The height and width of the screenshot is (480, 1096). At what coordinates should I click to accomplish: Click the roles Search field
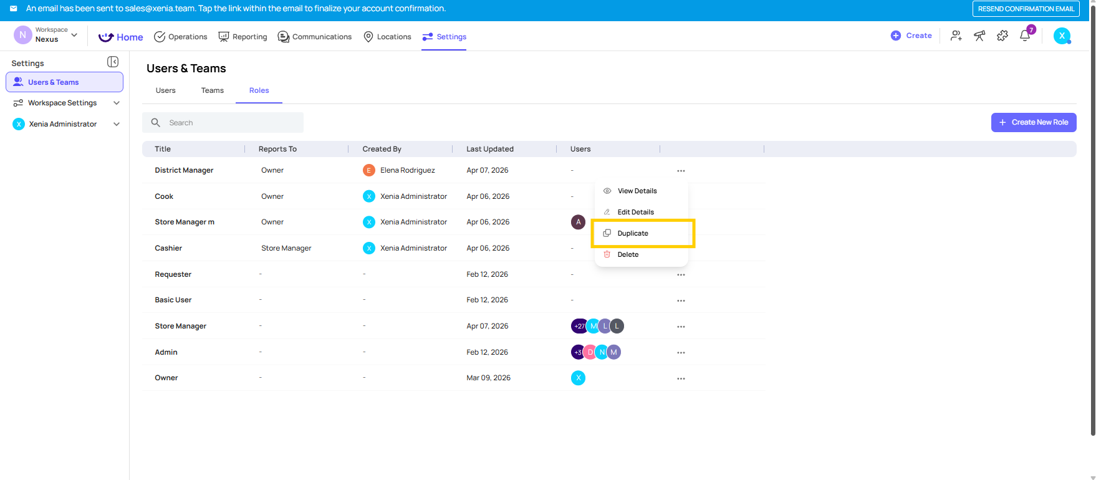tap(231, 123)
